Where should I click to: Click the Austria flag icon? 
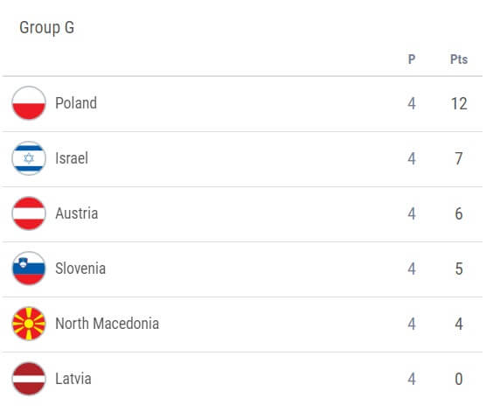coord(29,213)
